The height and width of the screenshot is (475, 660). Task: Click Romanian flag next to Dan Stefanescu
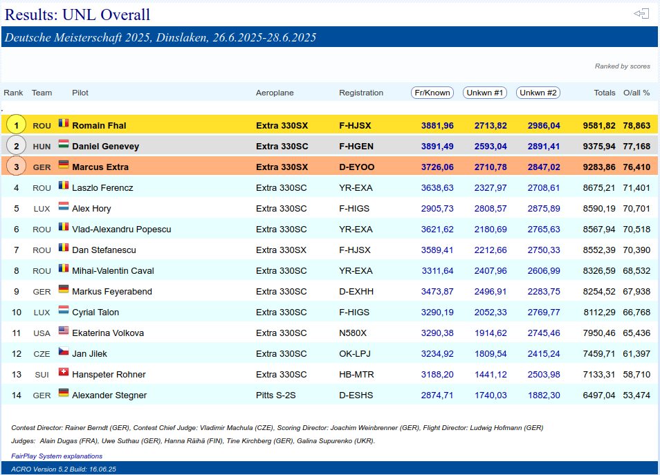(x=64, y=248)
